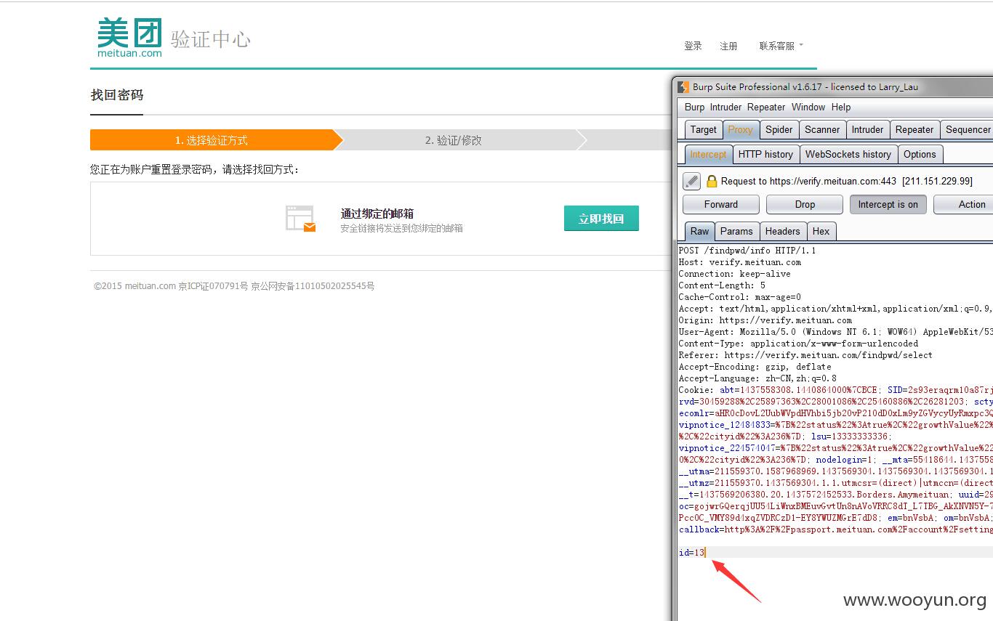Open the Repeater menu in menu bar
Image resolution: width=993 pixels, height=621 pixels.
tap(766, 107)
